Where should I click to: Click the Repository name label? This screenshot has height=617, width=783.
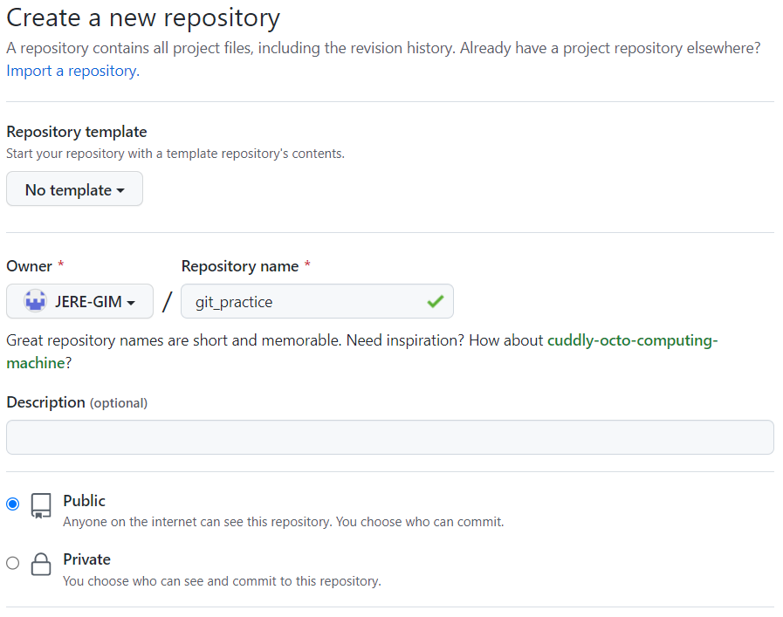point(240,266)
